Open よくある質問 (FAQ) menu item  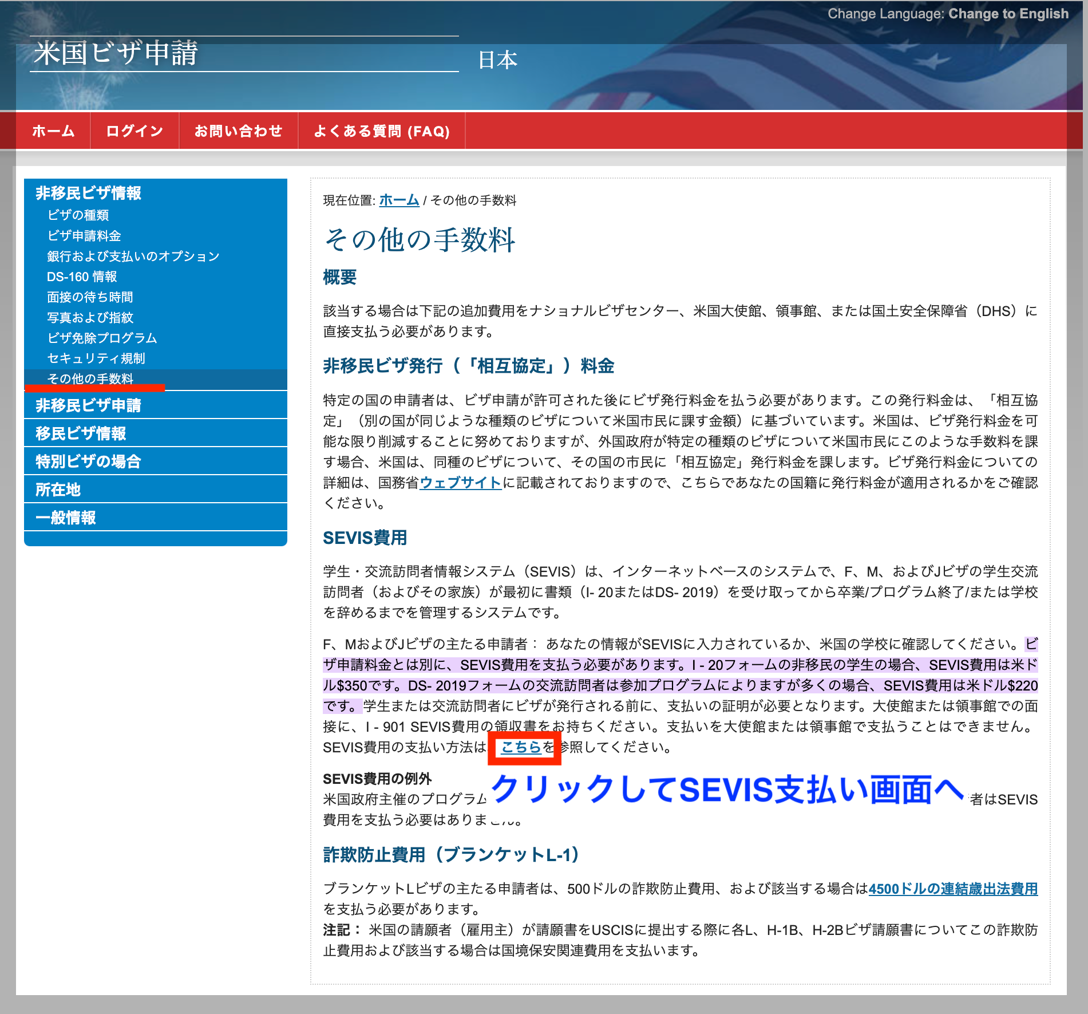click(381, 131)
